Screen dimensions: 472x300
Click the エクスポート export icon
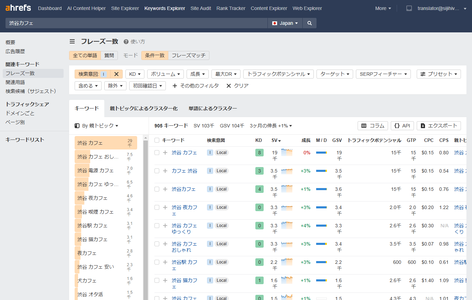click(x=424, y=125)
